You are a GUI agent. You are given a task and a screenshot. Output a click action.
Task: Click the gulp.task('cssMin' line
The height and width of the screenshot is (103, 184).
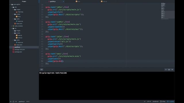[57, 22]
